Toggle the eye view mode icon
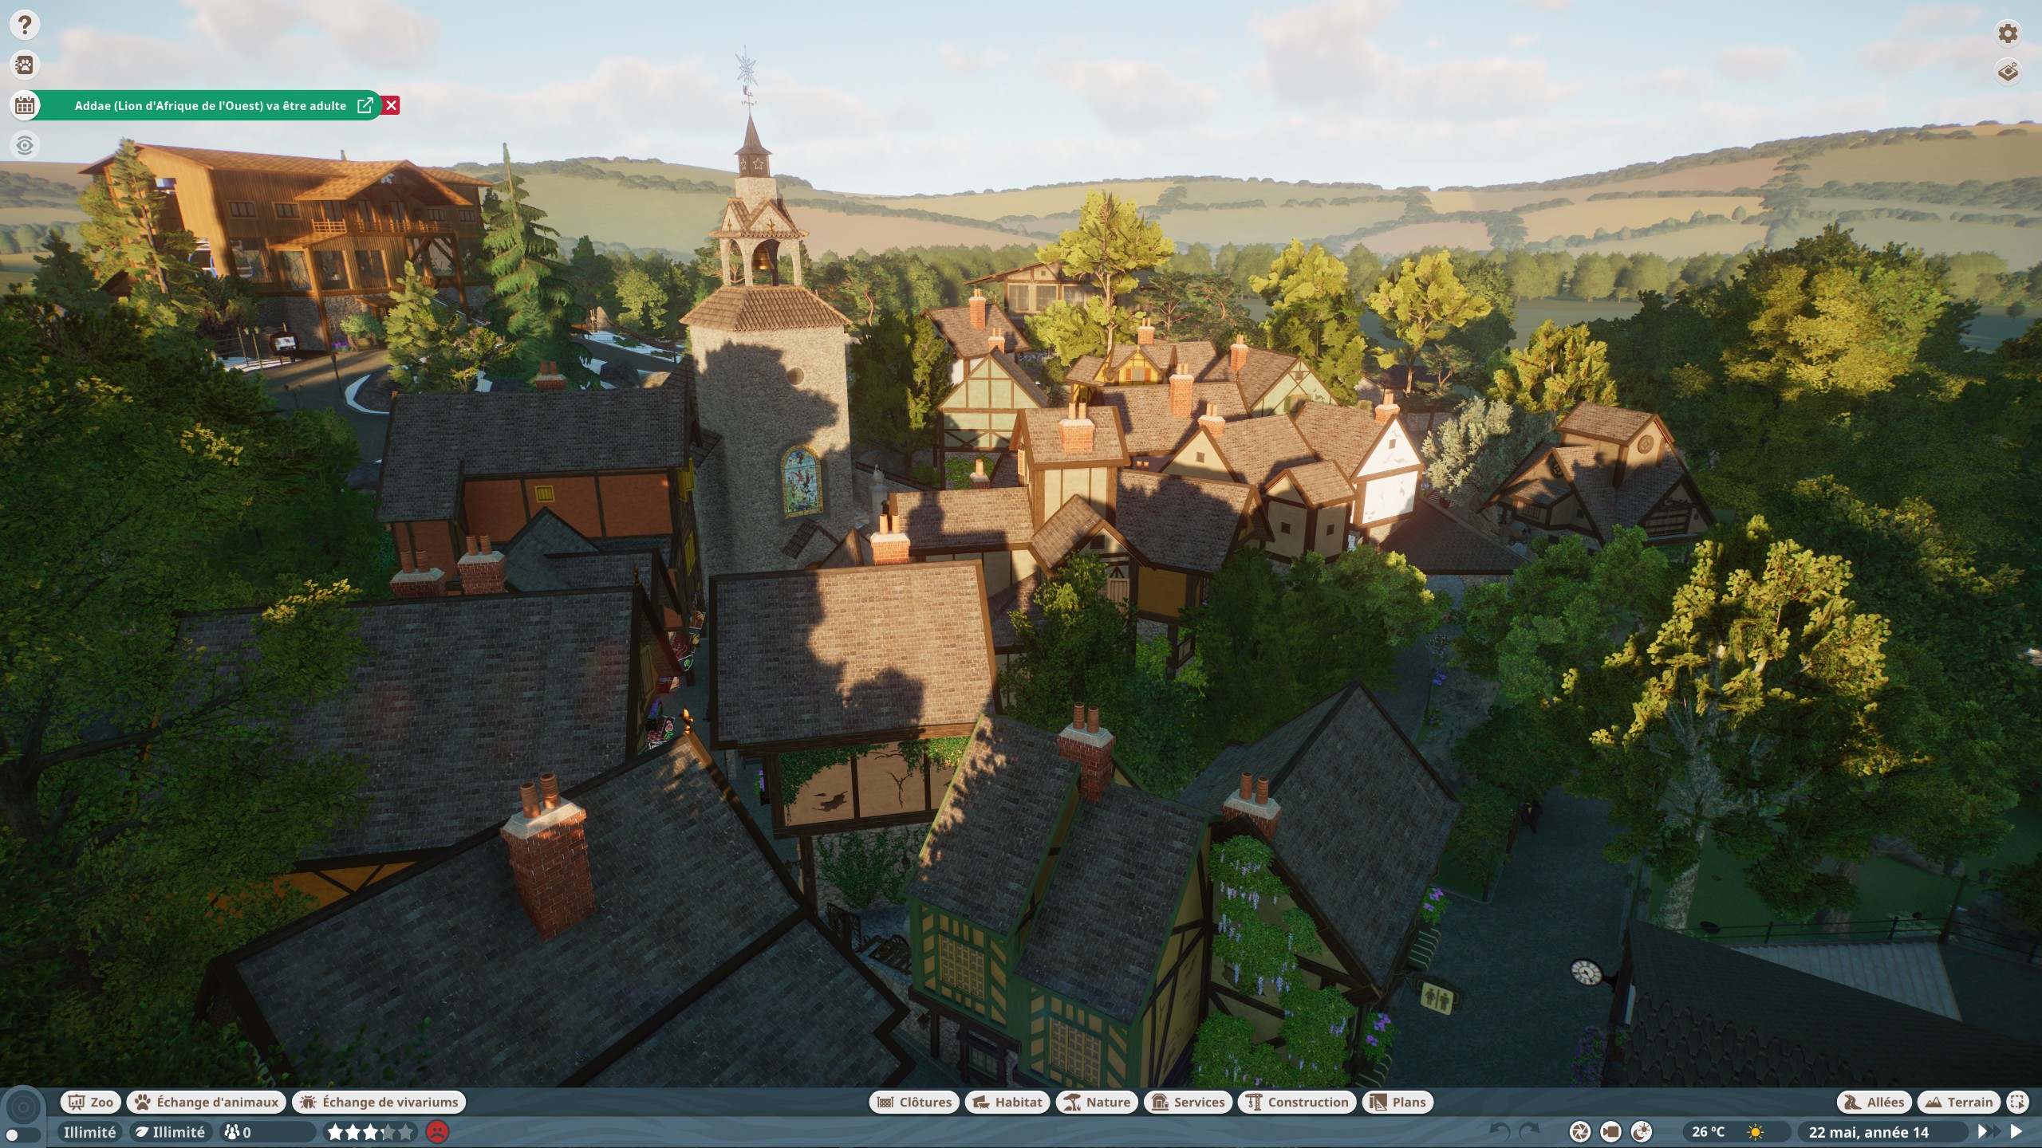Screen dimensions: 2042x1148 (25, 145)
